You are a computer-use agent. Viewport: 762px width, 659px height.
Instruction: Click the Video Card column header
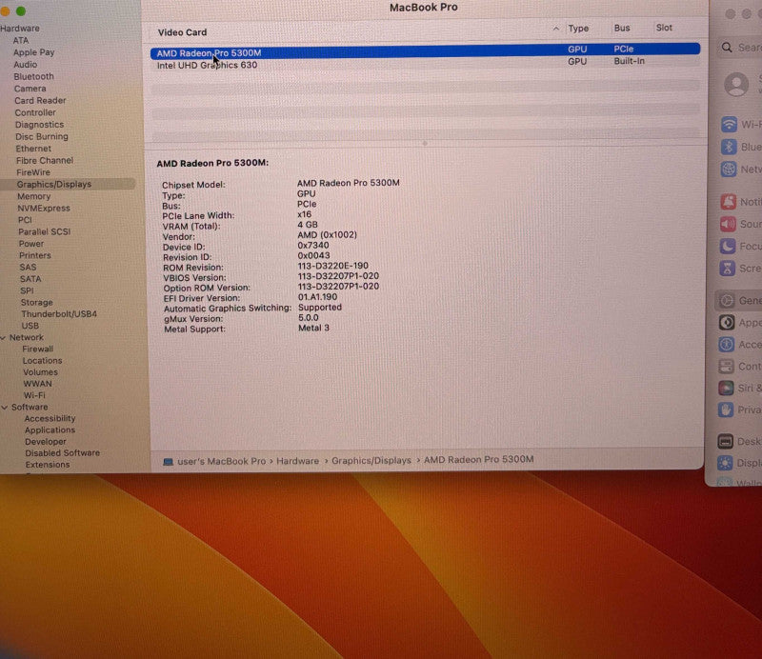pyautogui.click(x=182, y=32)
